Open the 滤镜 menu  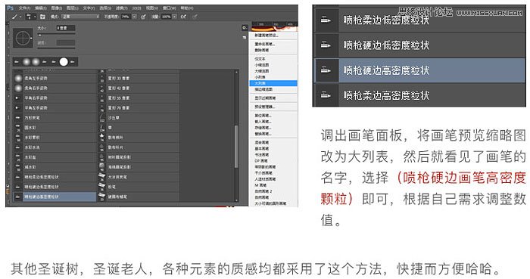(121, 8)
